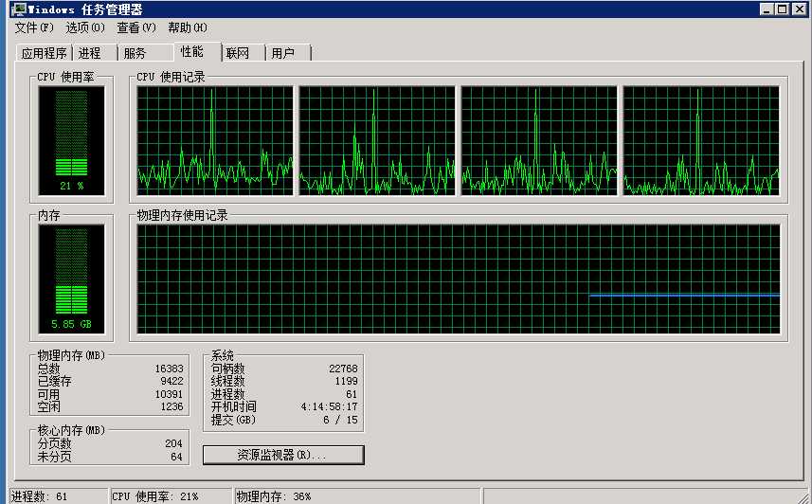812x504 pixels.
Task: Switch to the 应用程序 tab
Action: tap(44, 53)
